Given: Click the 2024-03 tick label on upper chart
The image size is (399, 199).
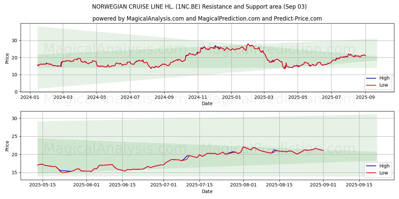Looking at the screenshot, I should pyautogui.click(x=63, y=98).
